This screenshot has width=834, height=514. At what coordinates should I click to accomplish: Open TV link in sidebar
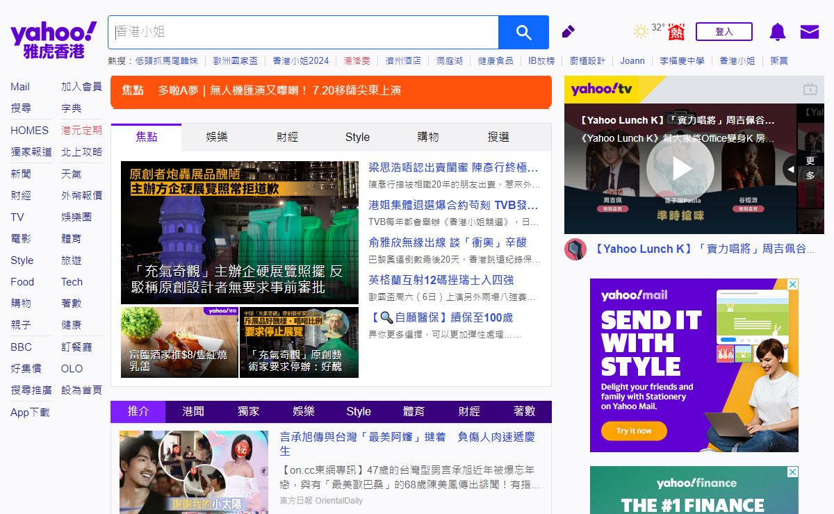click(x=17, y=217)
